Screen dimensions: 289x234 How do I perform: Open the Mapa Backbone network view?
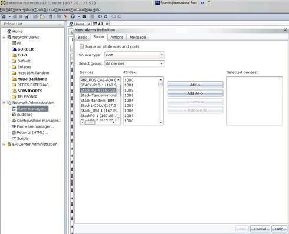point(32,79)
